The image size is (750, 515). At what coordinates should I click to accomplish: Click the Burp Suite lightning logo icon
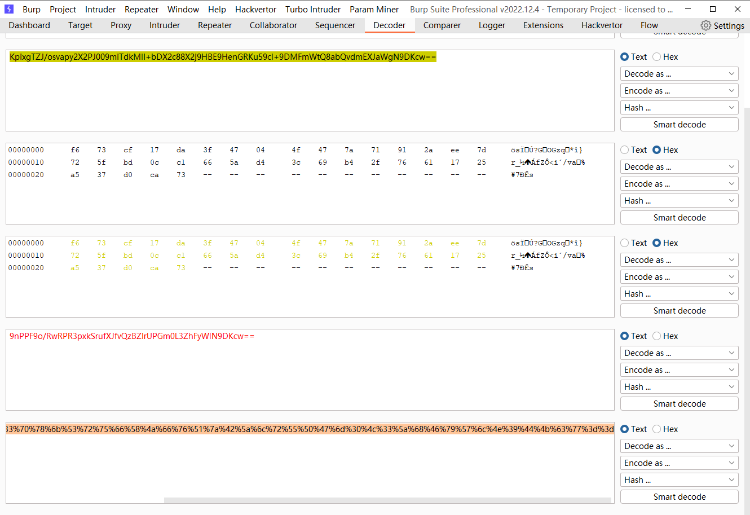[9, 9]
